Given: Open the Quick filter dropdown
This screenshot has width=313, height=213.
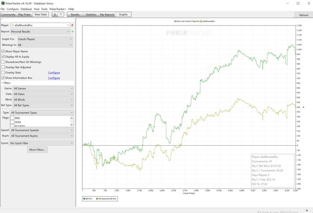Looking at the screenshot, I should (x=41, y=143).
